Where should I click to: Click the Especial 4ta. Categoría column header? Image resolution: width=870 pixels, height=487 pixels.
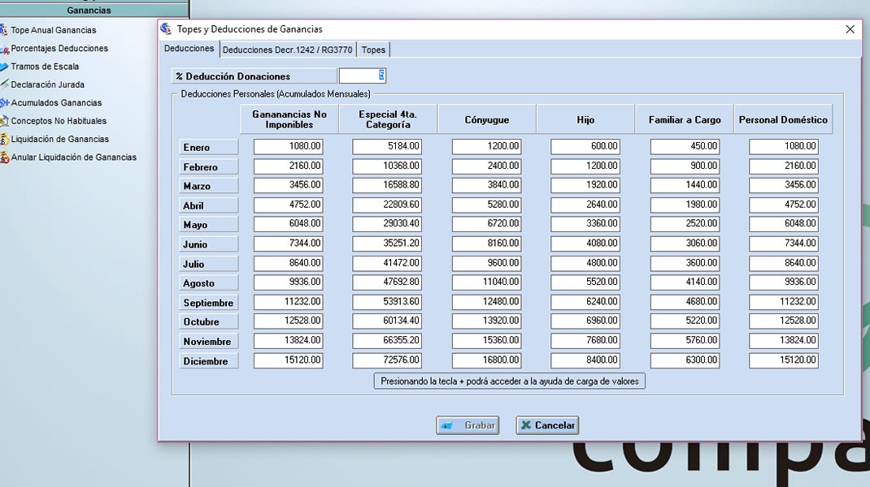388,119
